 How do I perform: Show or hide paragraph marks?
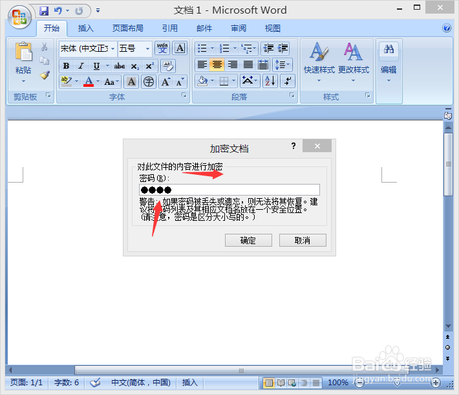coord(288,81)
